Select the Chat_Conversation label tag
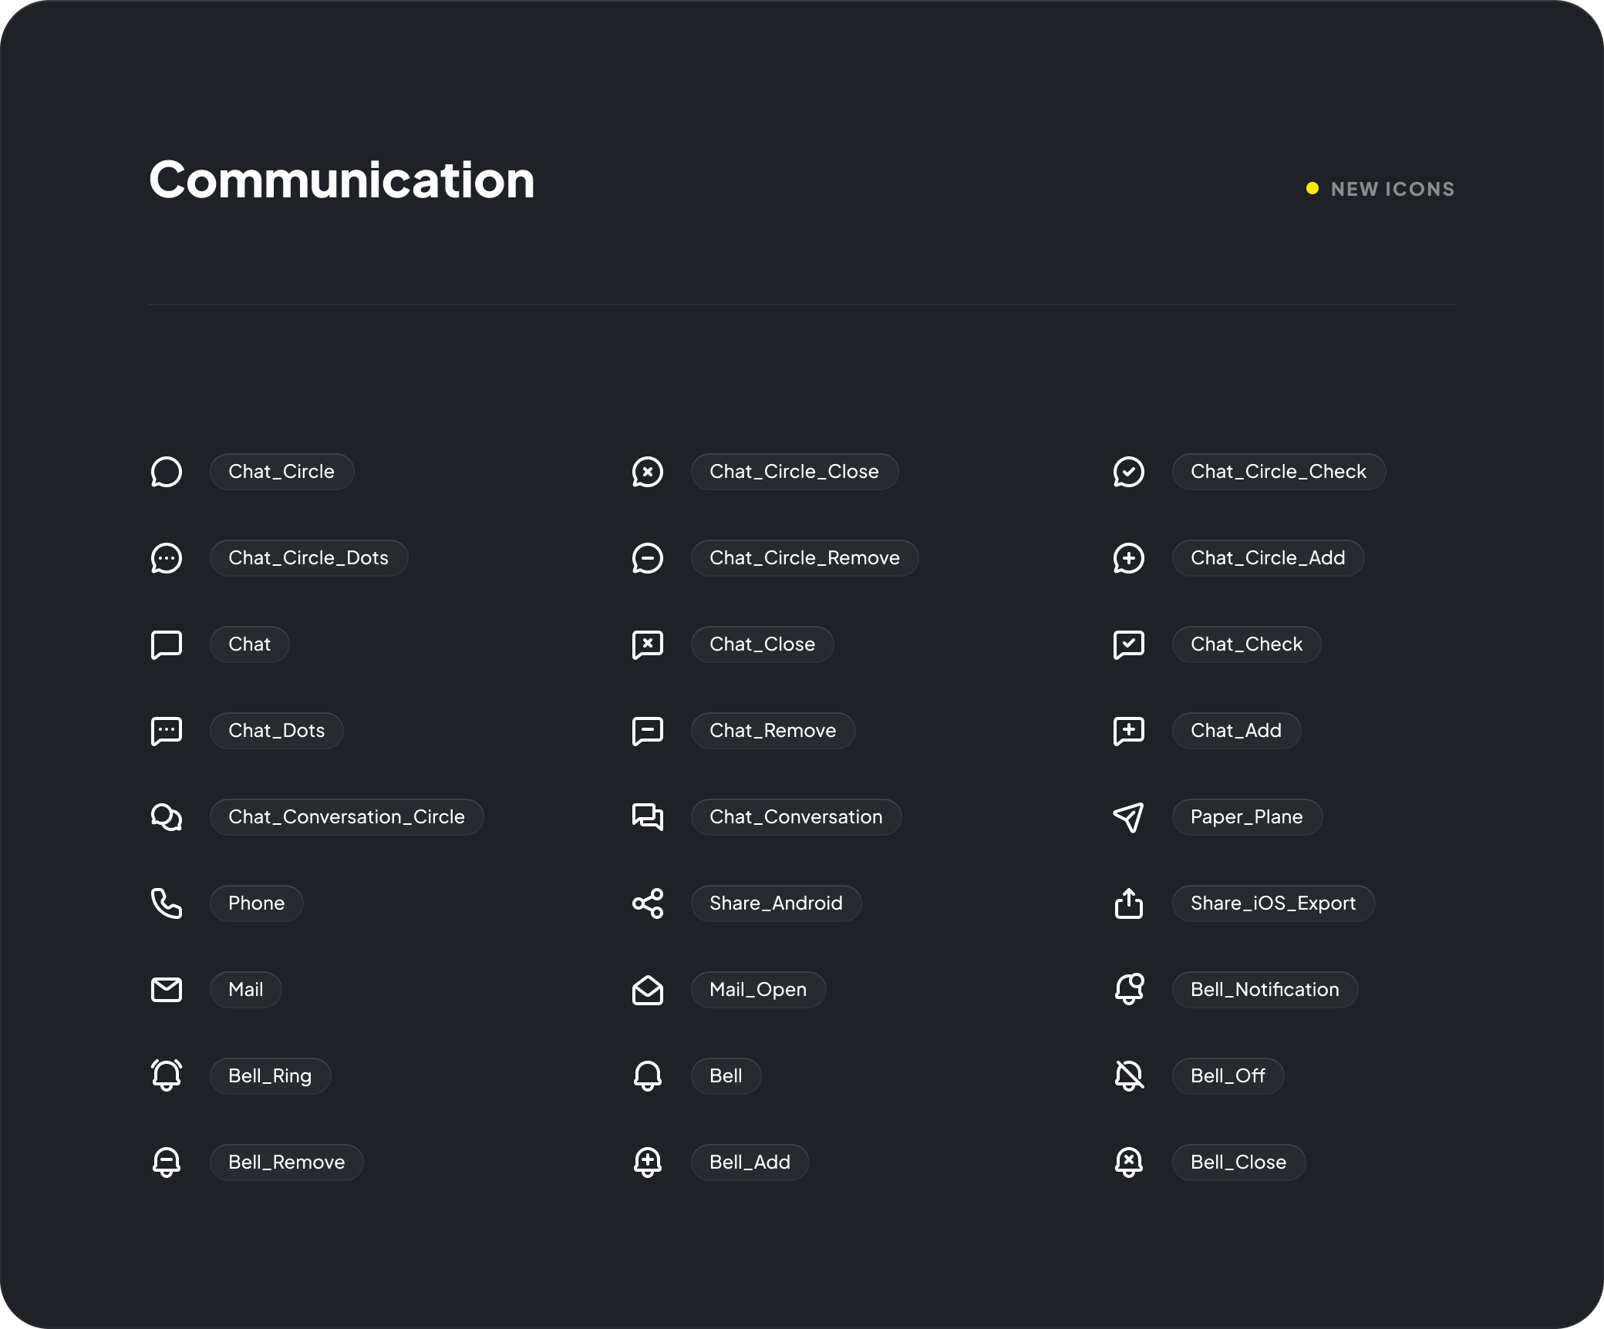1604x1329 pixels. point(796,817)
